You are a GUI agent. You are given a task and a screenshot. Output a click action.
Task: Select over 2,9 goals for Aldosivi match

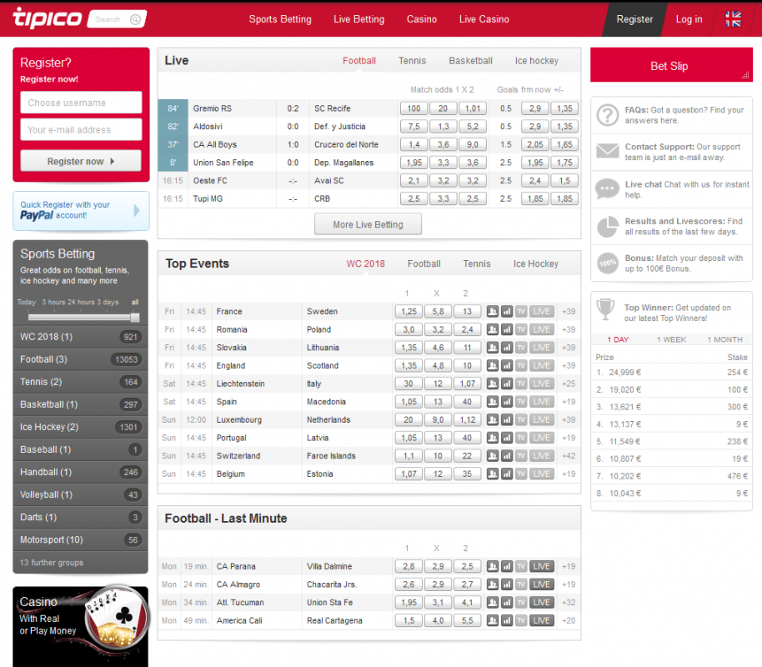(x=534, y=126)
